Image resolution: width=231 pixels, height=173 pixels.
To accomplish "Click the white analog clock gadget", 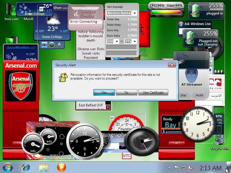I will click(198, 124).
